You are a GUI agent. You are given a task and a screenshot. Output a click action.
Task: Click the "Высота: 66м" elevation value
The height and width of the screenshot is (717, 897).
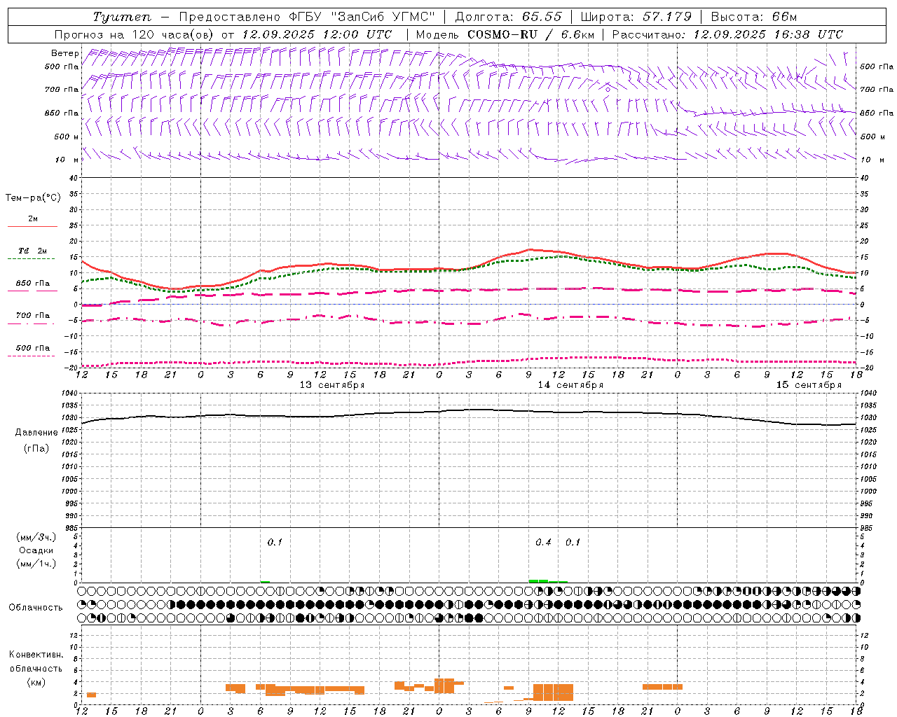(753, 17)
